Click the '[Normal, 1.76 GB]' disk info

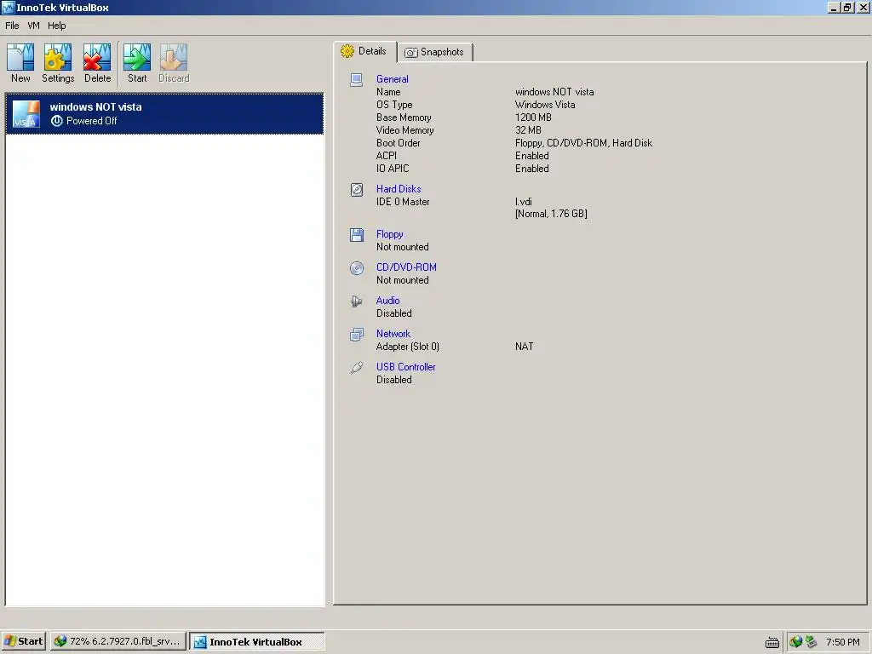coord(551,214)
